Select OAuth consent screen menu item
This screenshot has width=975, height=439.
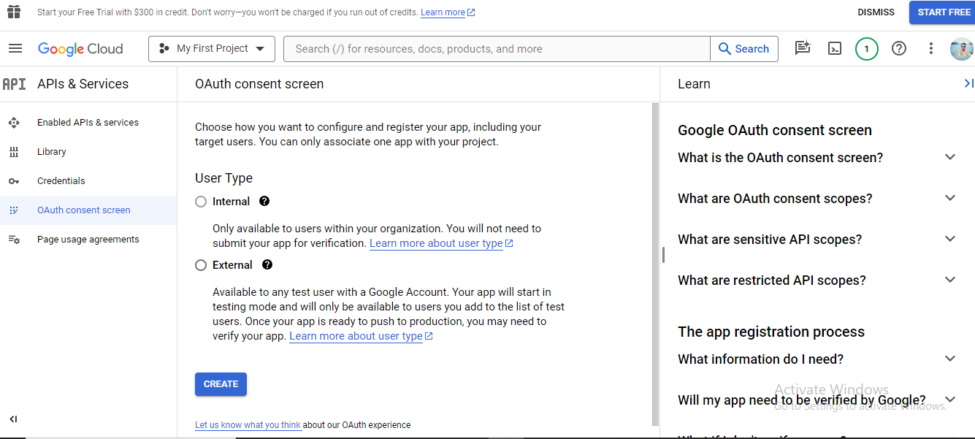point(88,210)
